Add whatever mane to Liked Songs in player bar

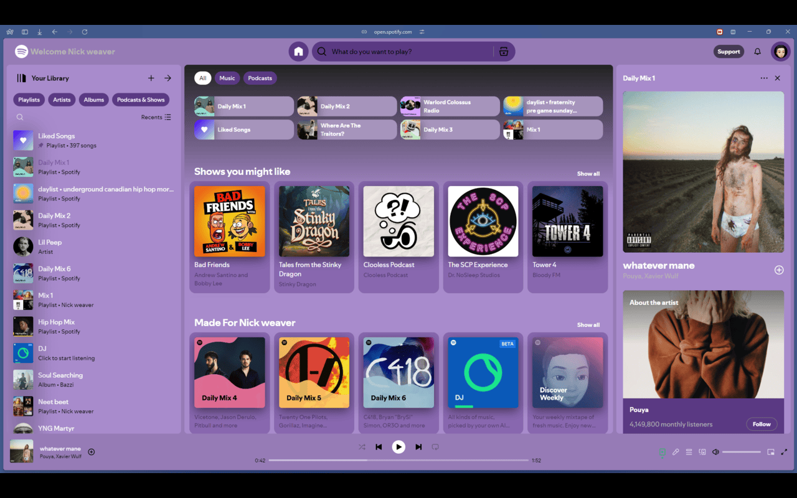tap(92, 452)
